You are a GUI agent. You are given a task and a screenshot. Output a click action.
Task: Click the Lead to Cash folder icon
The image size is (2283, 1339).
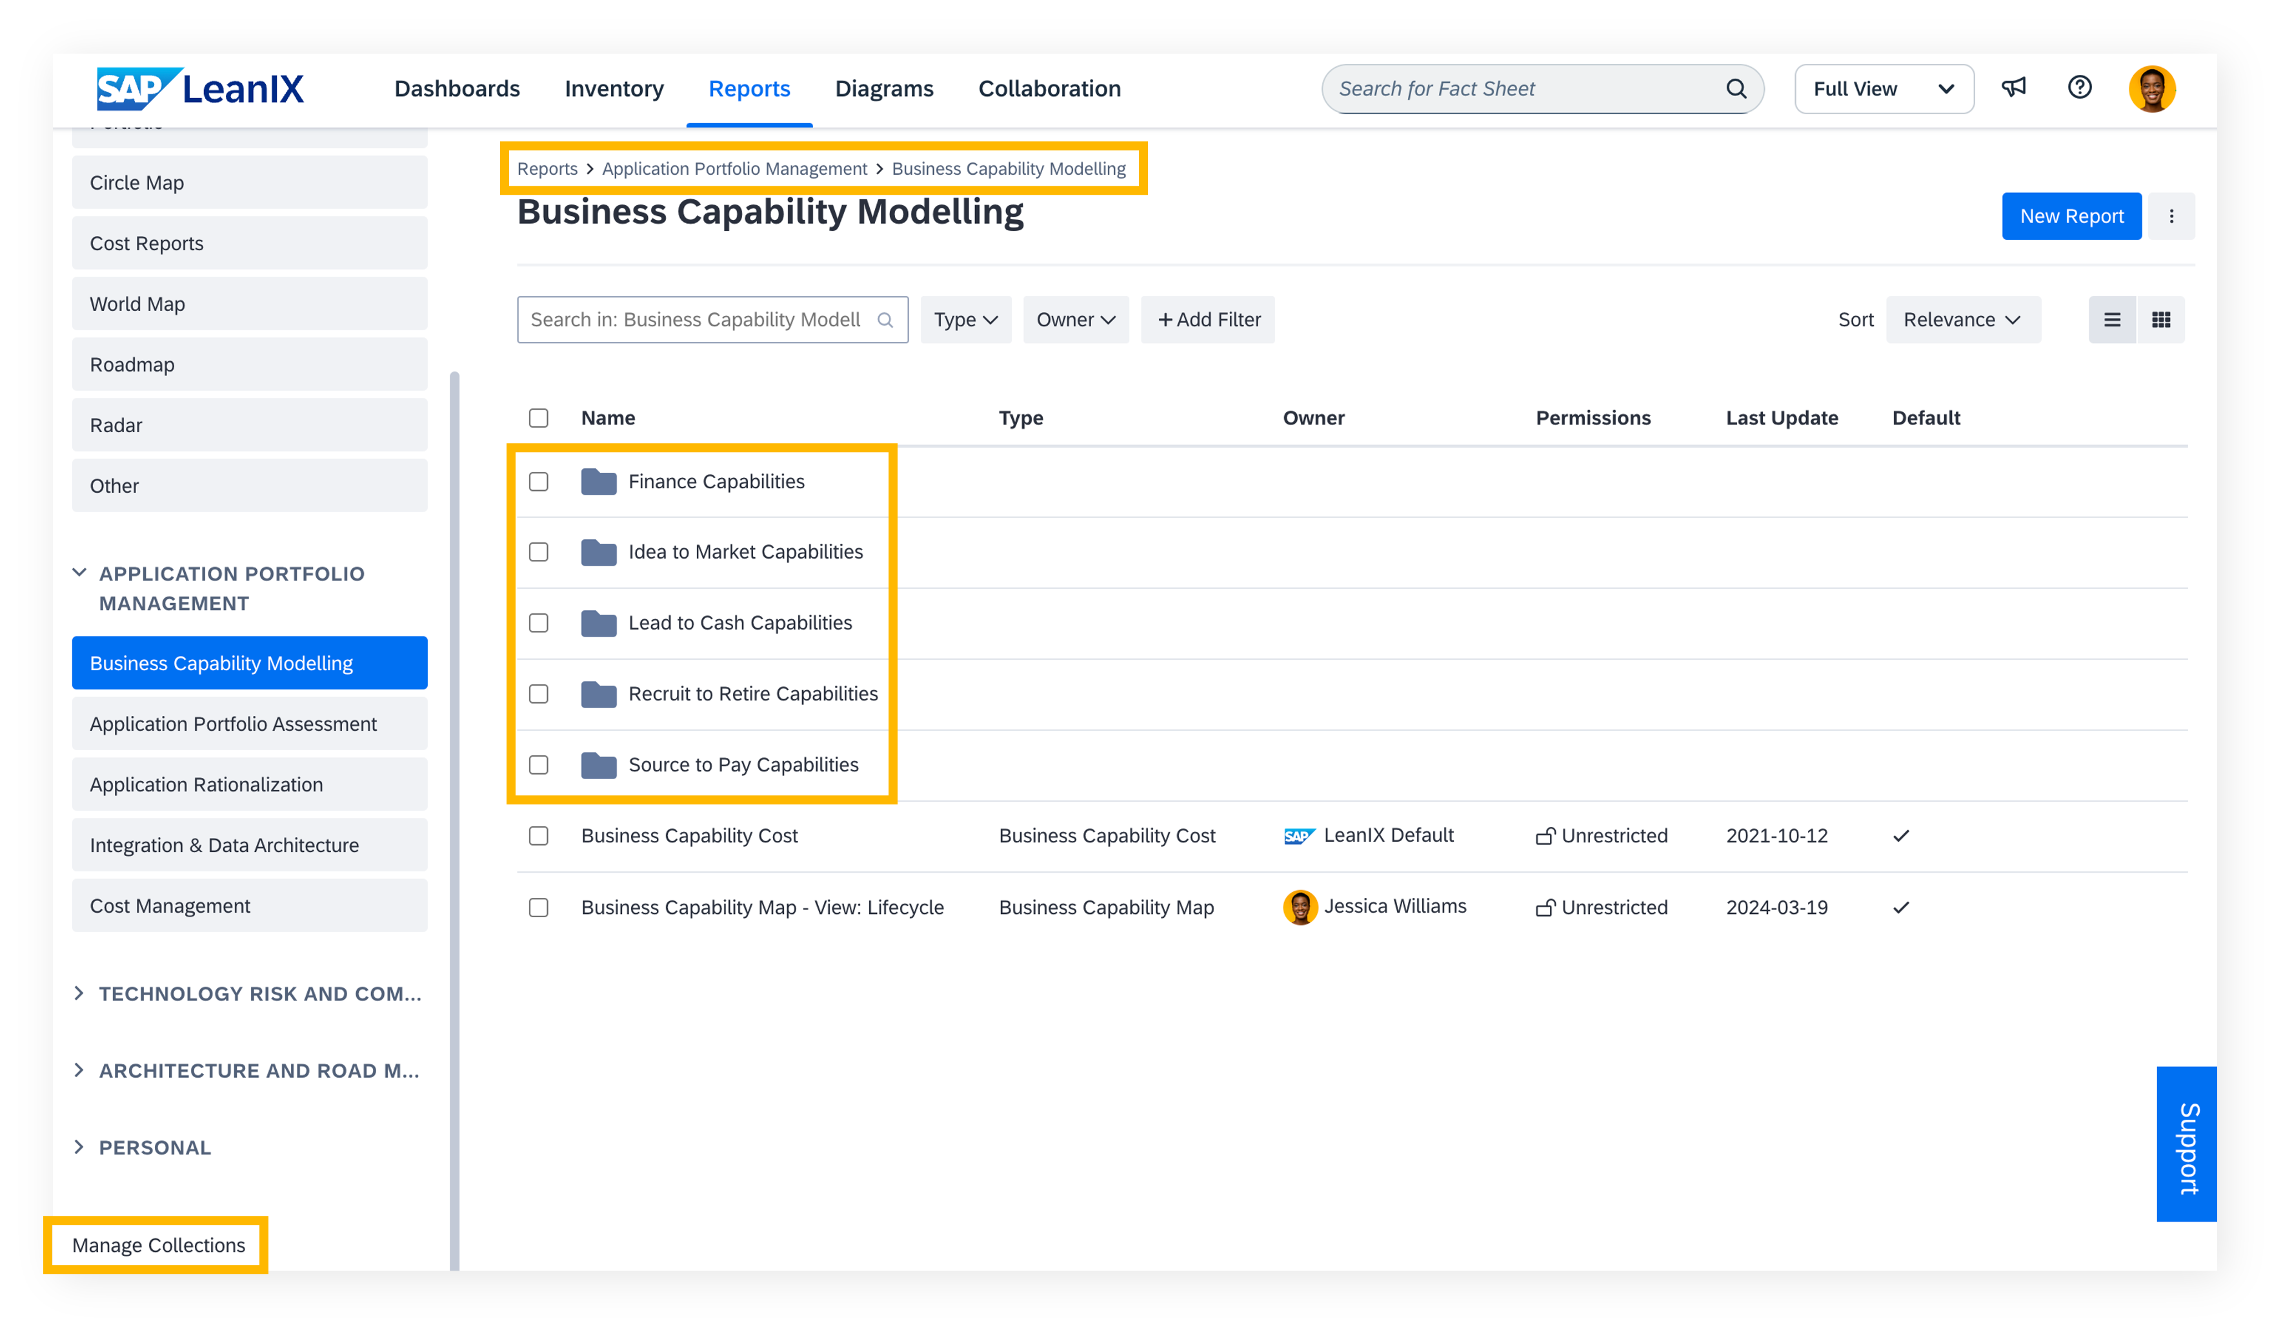(599, 623)
